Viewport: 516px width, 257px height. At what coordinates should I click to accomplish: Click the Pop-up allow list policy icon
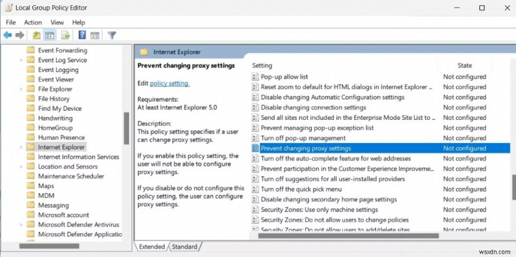pyautogui.click(x=255, y=77)
